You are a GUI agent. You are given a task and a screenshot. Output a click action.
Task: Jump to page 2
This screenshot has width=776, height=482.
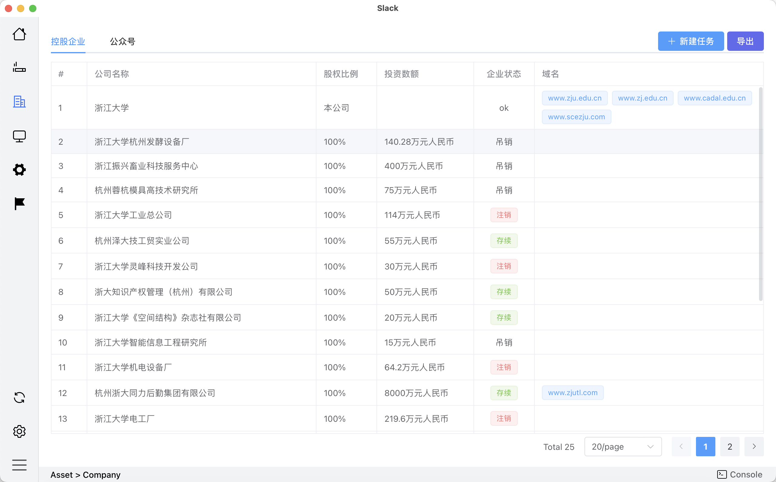pos(729,447)
